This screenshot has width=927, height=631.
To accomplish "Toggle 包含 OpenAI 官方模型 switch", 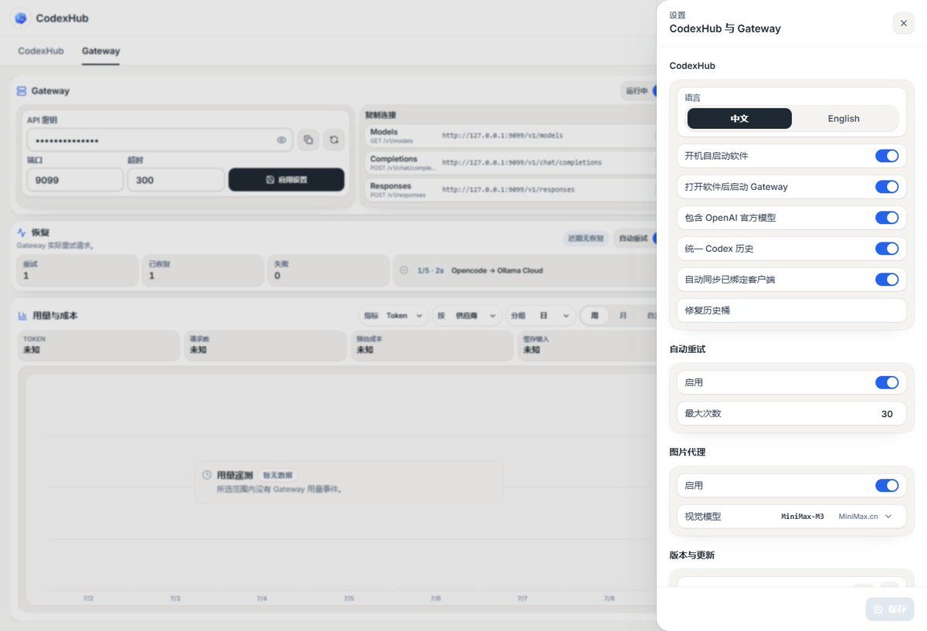I will click(887, 218).
